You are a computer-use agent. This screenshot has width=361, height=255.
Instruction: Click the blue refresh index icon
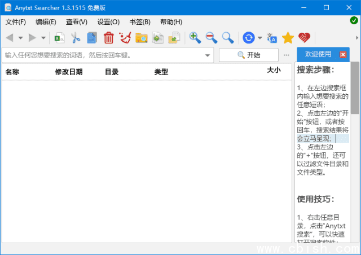coord(248,38)
